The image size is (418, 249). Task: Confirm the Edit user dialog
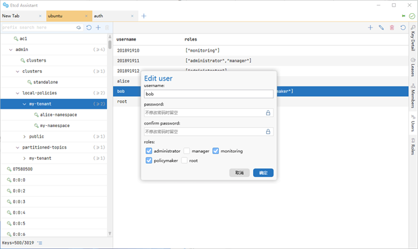click(x=263, y=173)
